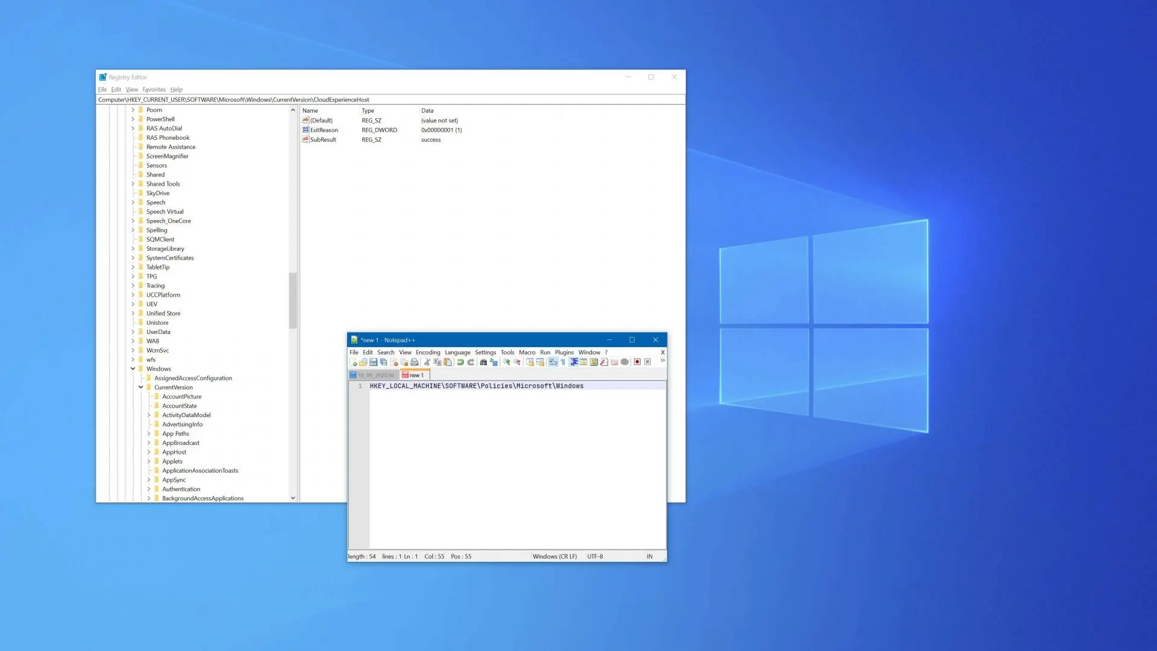Select the new 1 tab in Notepad++
This screenshot has width=1157, height=651.
click(x=414, y=375)
